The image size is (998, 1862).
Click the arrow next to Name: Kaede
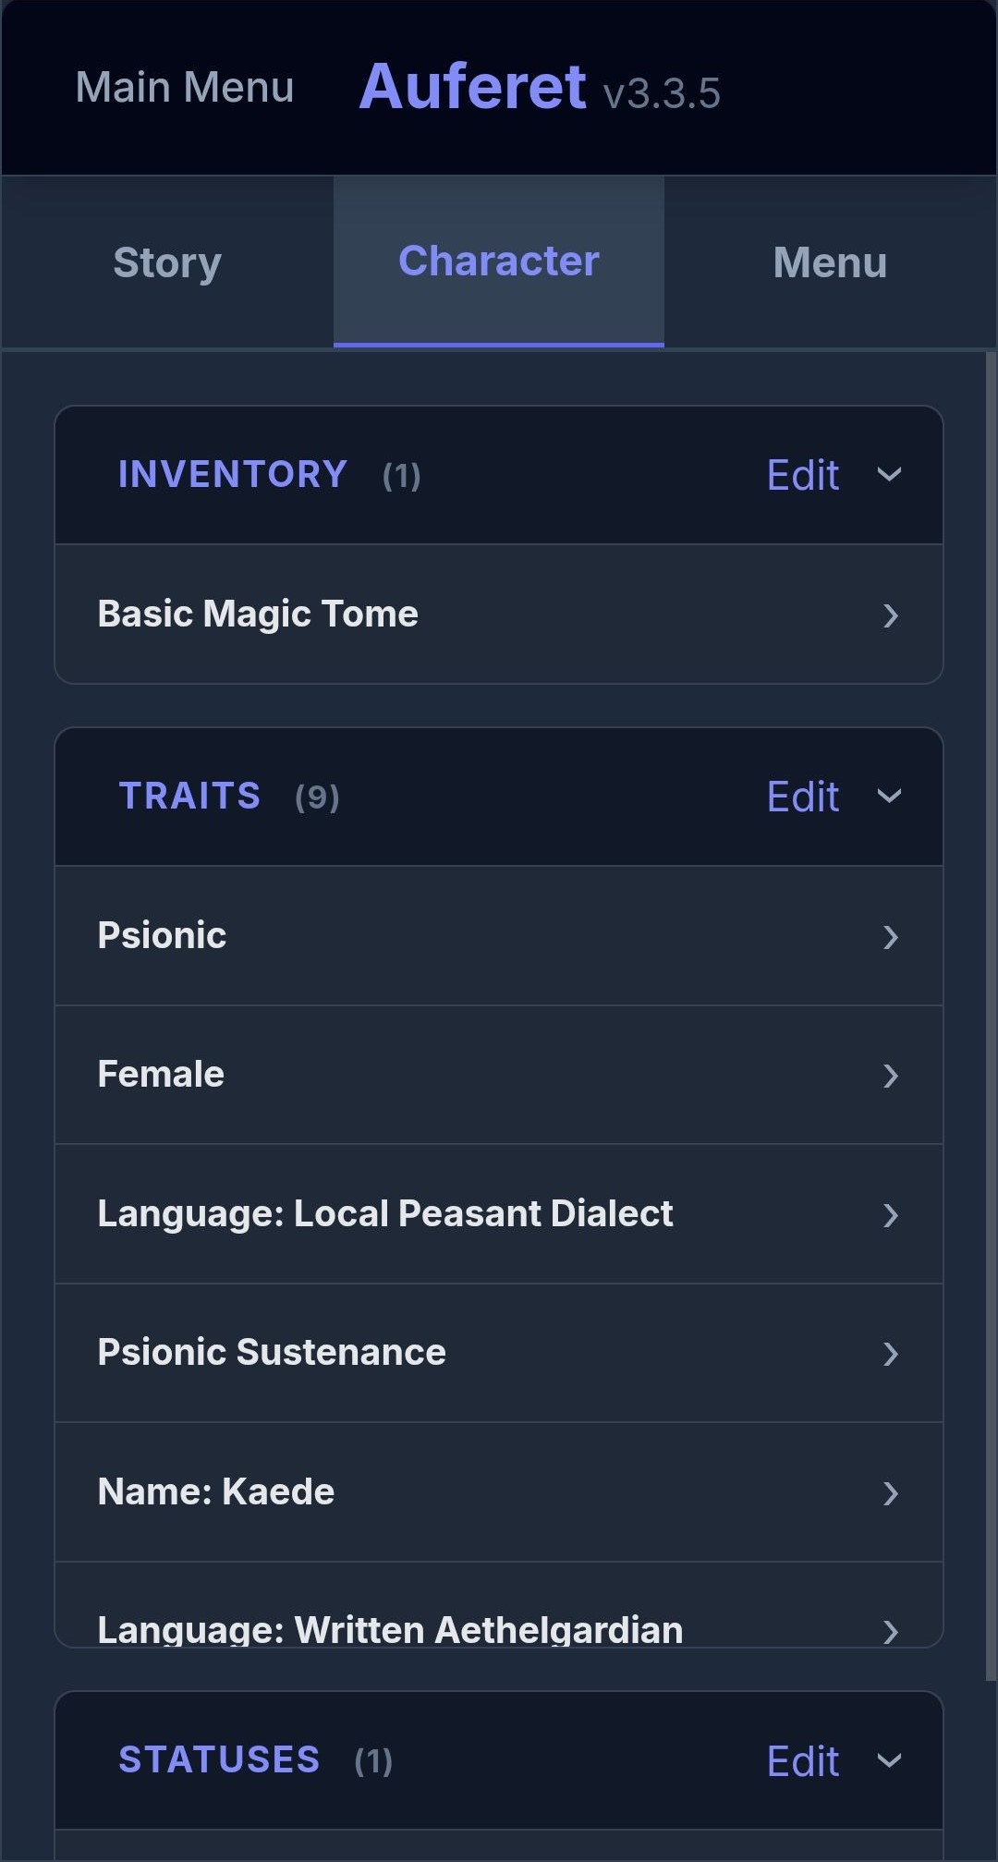coord(890,1493)
